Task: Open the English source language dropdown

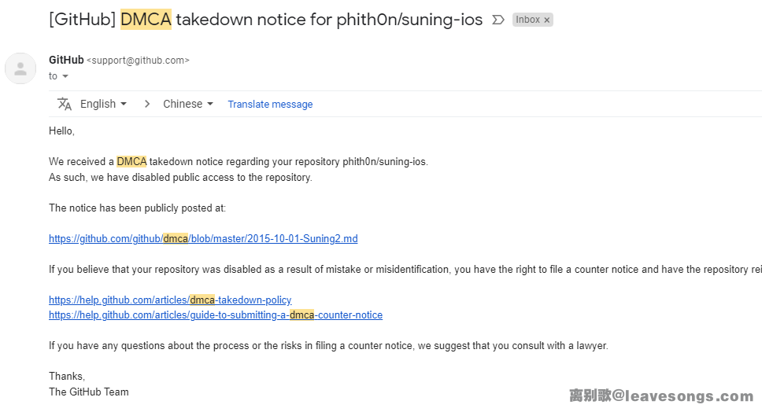Action: pos(103,104)
